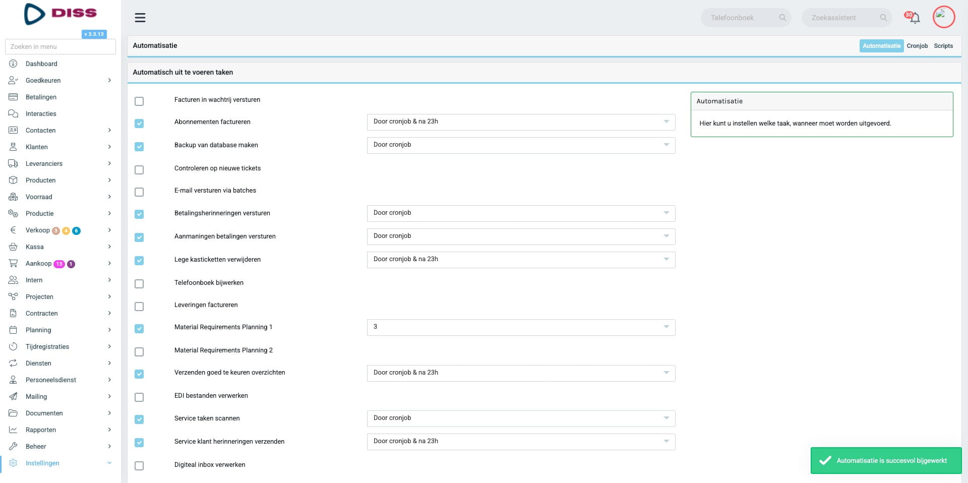Click the Kassa basket icon

pos(13,247)
